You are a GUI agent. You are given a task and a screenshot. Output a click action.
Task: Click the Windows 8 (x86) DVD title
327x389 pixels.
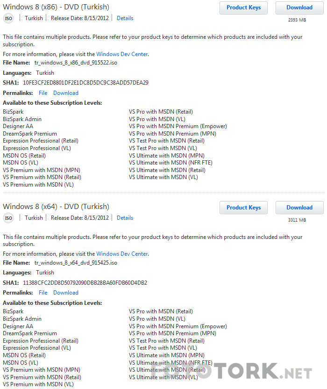[x=56, y=7]
